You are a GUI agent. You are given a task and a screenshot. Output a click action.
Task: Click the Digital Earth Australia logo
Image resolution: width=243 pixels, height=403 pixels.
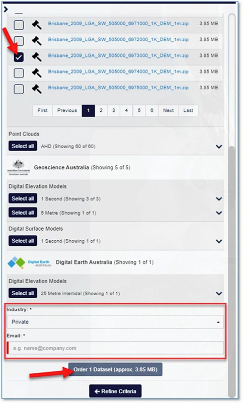[29, 262]
